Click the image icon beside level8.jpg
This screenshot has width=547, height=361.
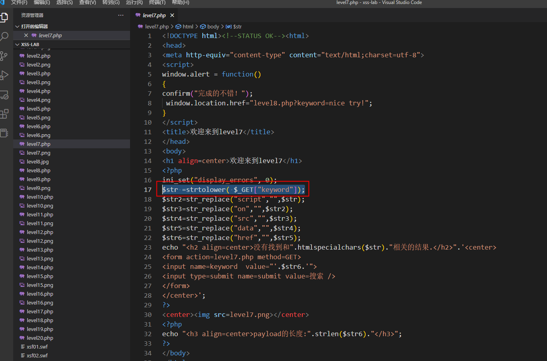click(22, 161)
